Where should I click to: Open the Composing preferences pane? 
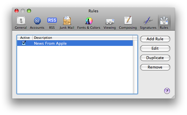(x=128, y=23)
